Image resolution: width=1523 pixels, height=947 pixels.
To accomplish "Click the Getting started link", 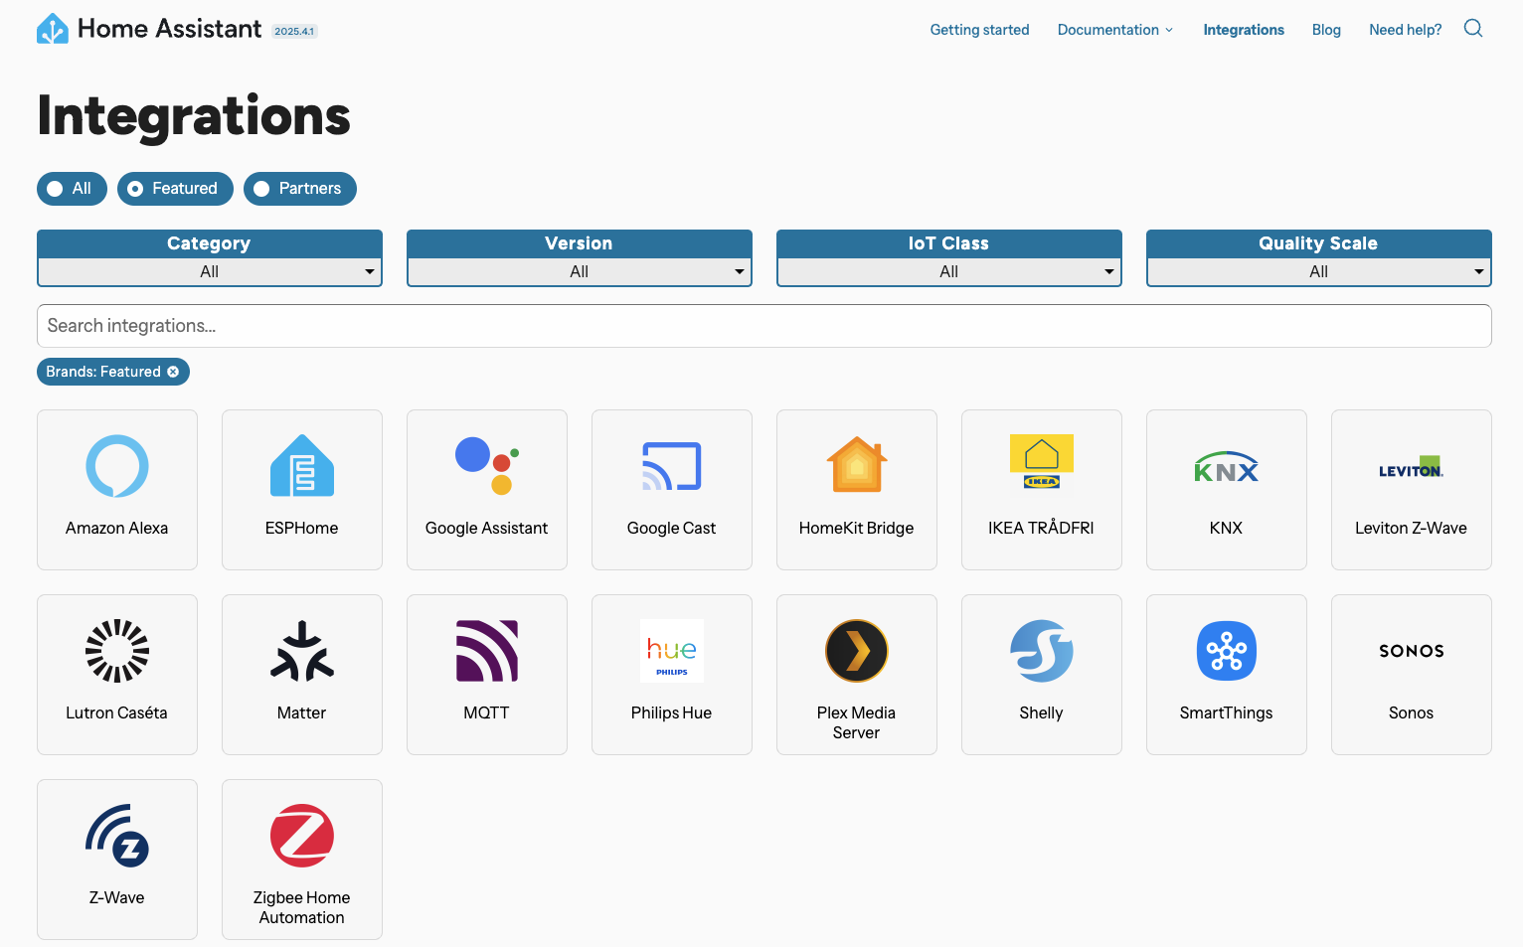I will 979,30.
